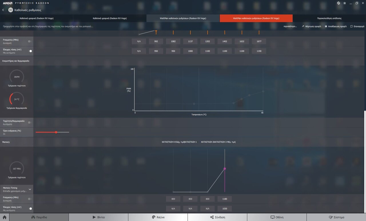Image resolution: width=366 pixels, height=221 pixels.
Task: Select the 1180 memory frequency field
Action: [x=225, y=199]
